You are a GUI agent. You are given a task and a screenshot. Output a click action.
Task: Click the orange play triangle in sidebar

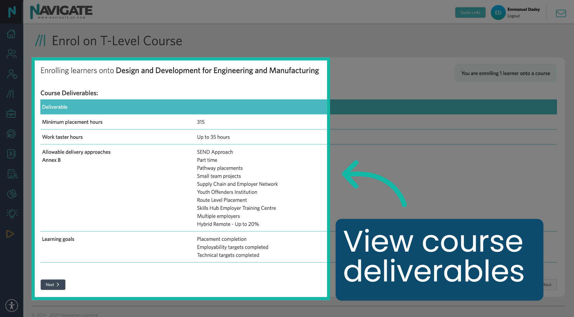pyautogui.click(x=11, y=234)
